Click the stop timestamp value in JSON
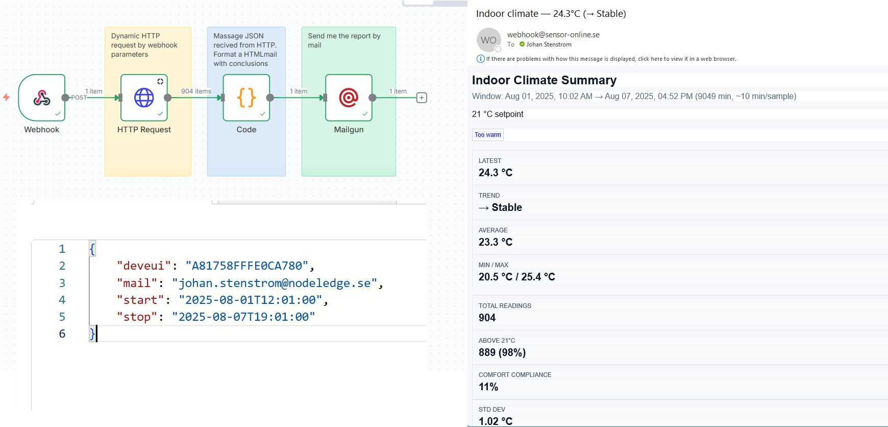Image resolution: width=888 pixels, height=427 pixels. click(243, 317)
